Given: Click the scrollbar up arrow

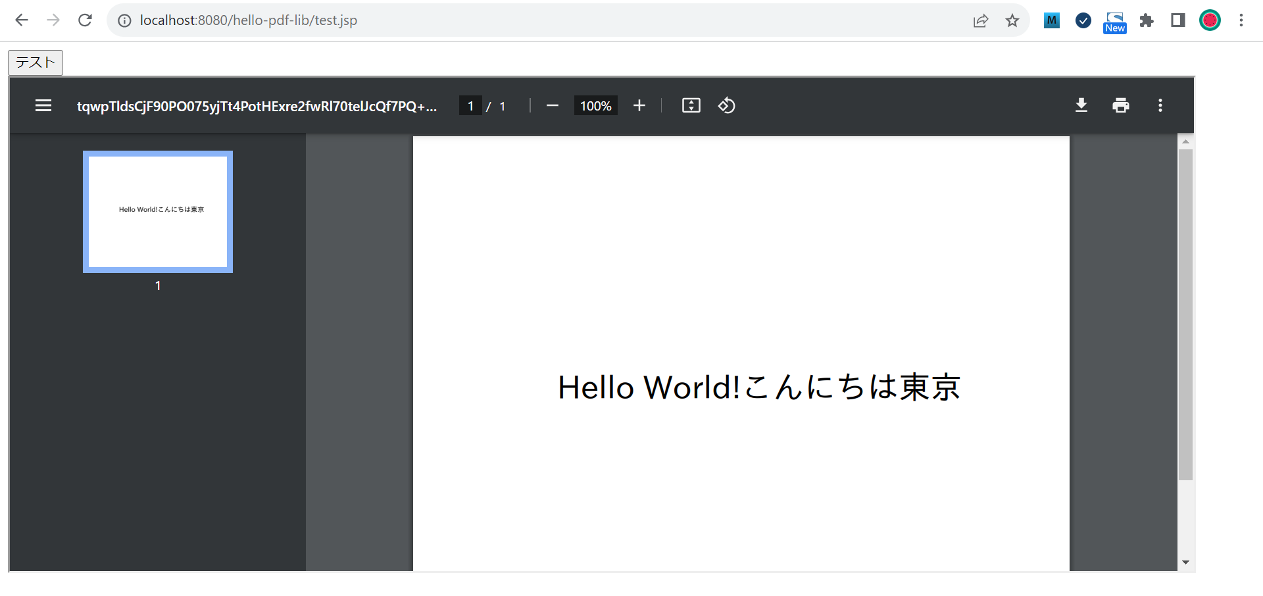Looking at the screenshot, I should 1185,141.
